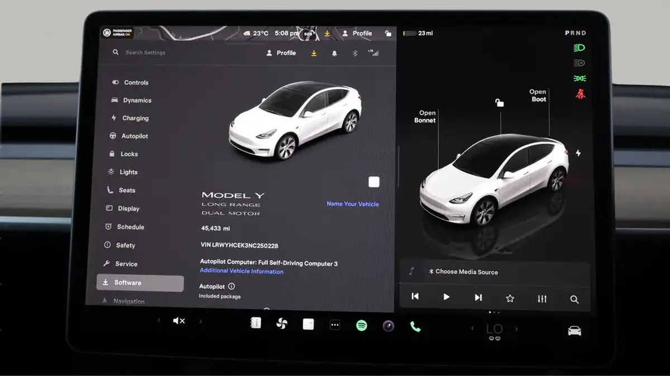Open Safety settings

[x=119, y=245]
